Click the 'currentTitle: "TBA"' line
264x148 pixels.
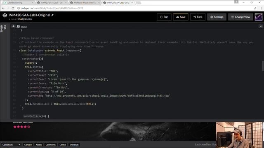43,71
